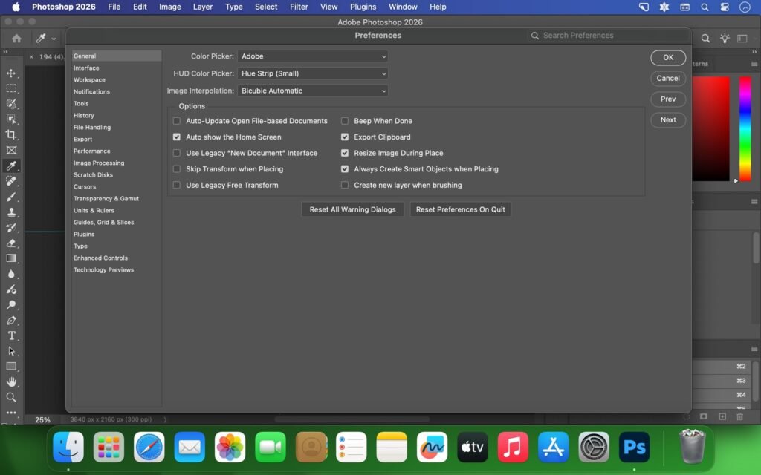
Task: Select the Zoom tool in the toolbar
Action: pyautogui.click(x=11, y=397)
